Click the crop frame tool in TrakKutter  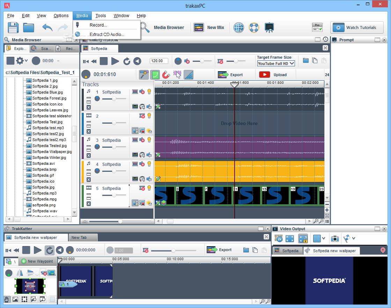[x=24, y=299]
